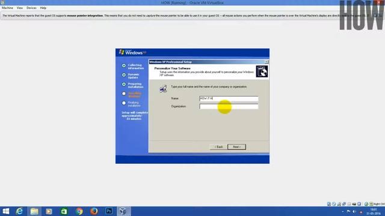
Task: Select the VirtualBox taskbar icon
Action: [x=123, y=211]
